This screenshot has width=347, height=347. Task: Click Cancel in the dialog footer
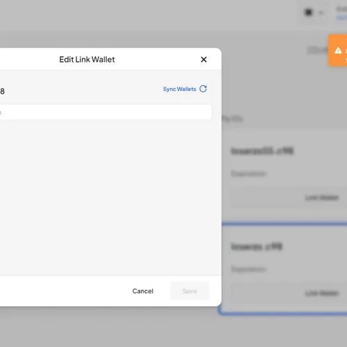tap(143, 291)
